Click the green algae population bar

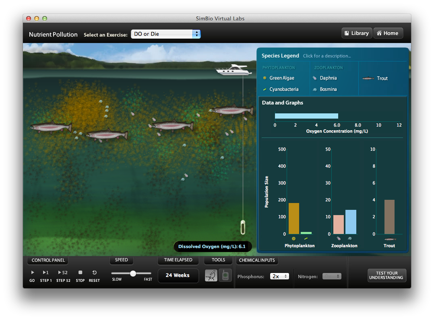(293, 219)
